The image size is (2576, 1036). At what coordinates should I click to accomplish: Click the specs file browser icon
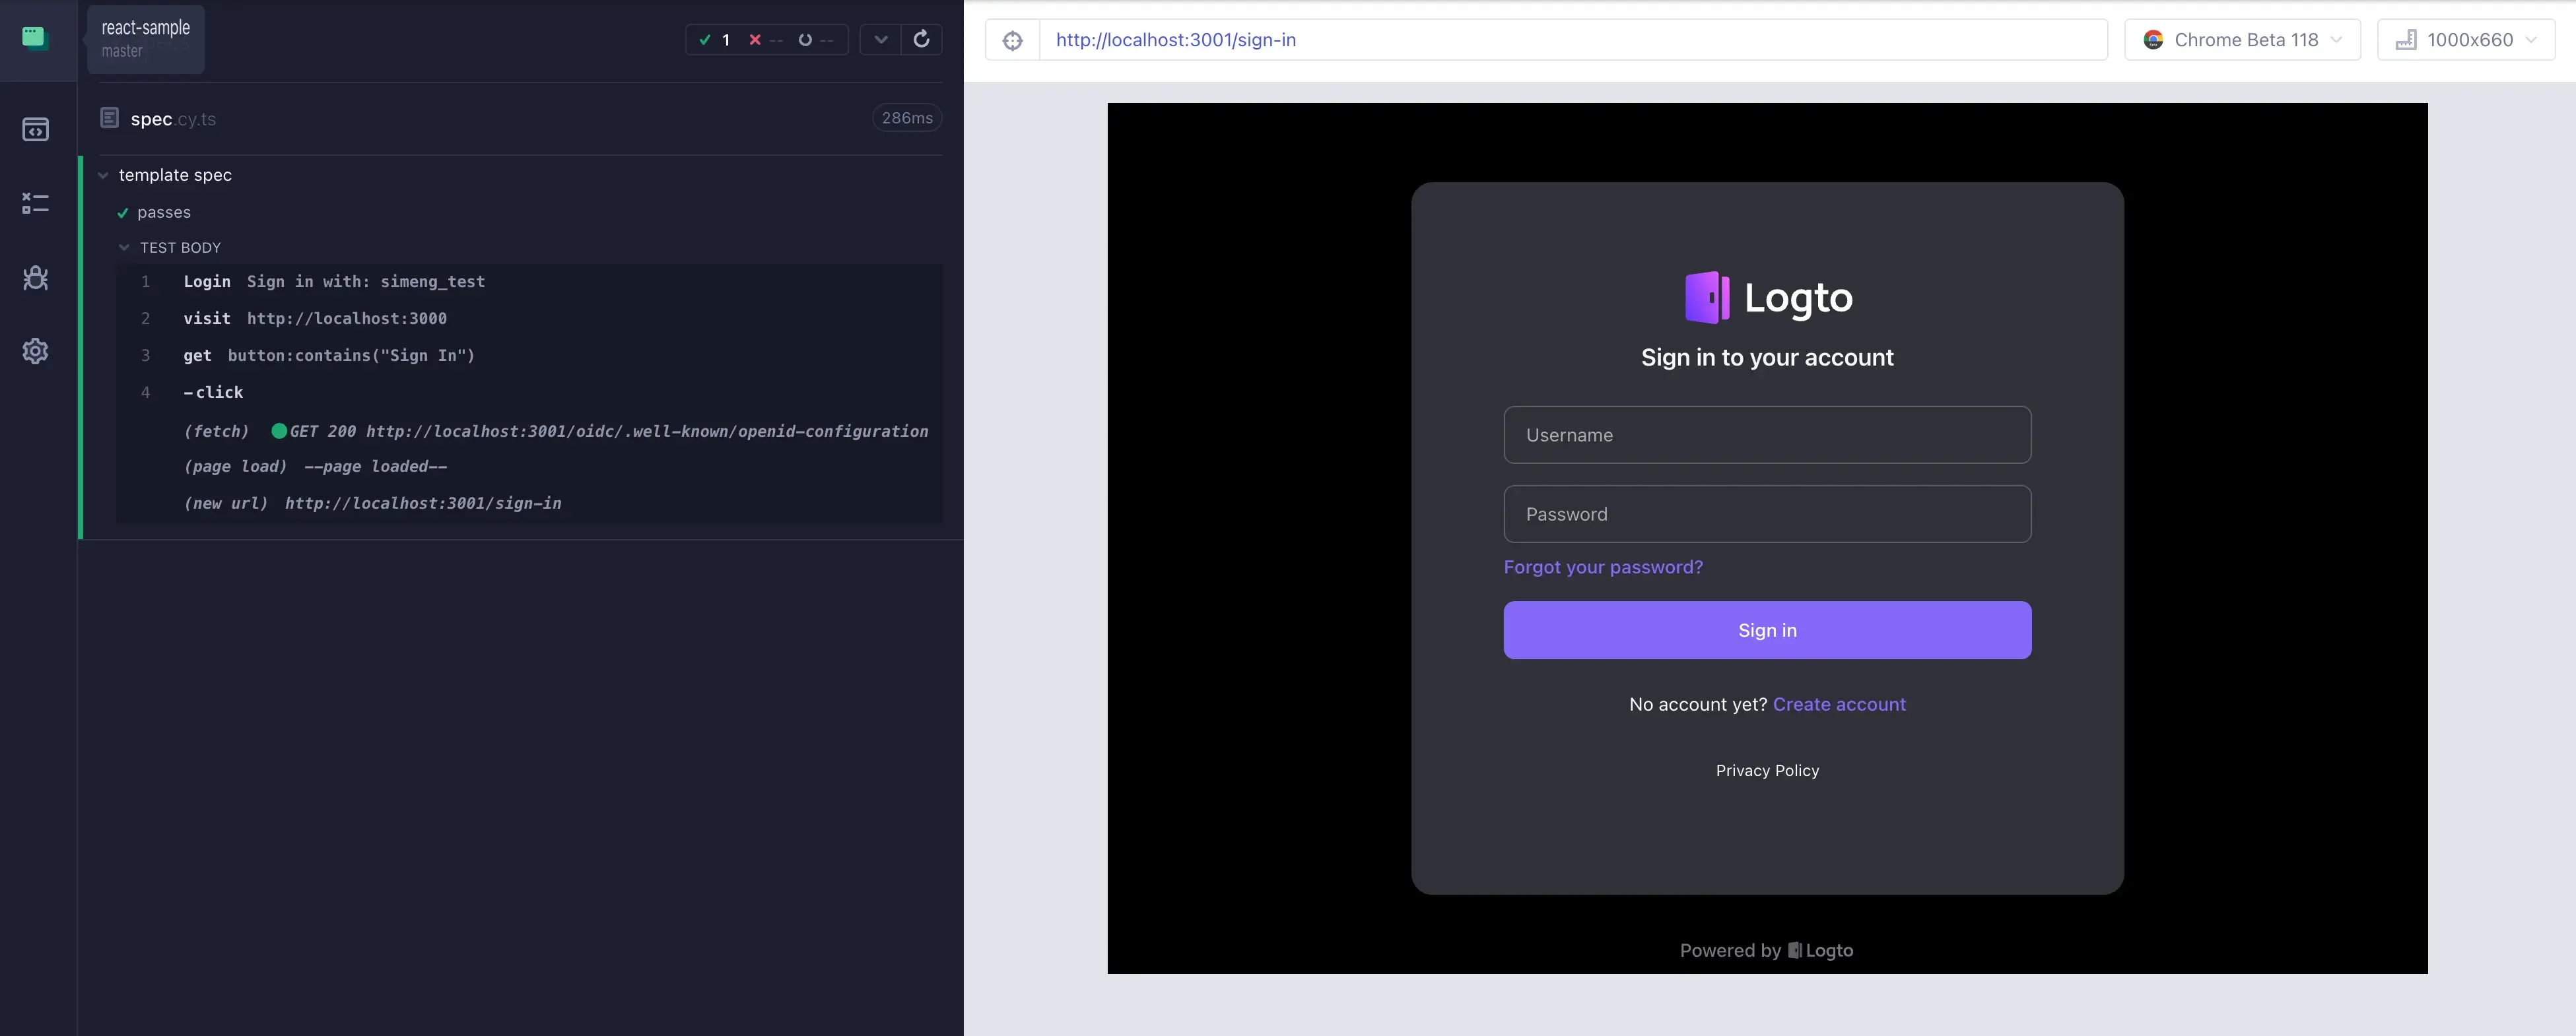tap(36, 131)
